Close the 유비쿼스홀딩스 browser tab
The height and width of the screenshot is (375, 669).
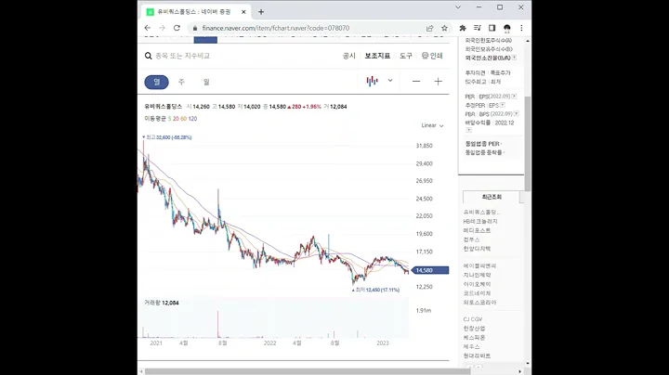[243, 12]
